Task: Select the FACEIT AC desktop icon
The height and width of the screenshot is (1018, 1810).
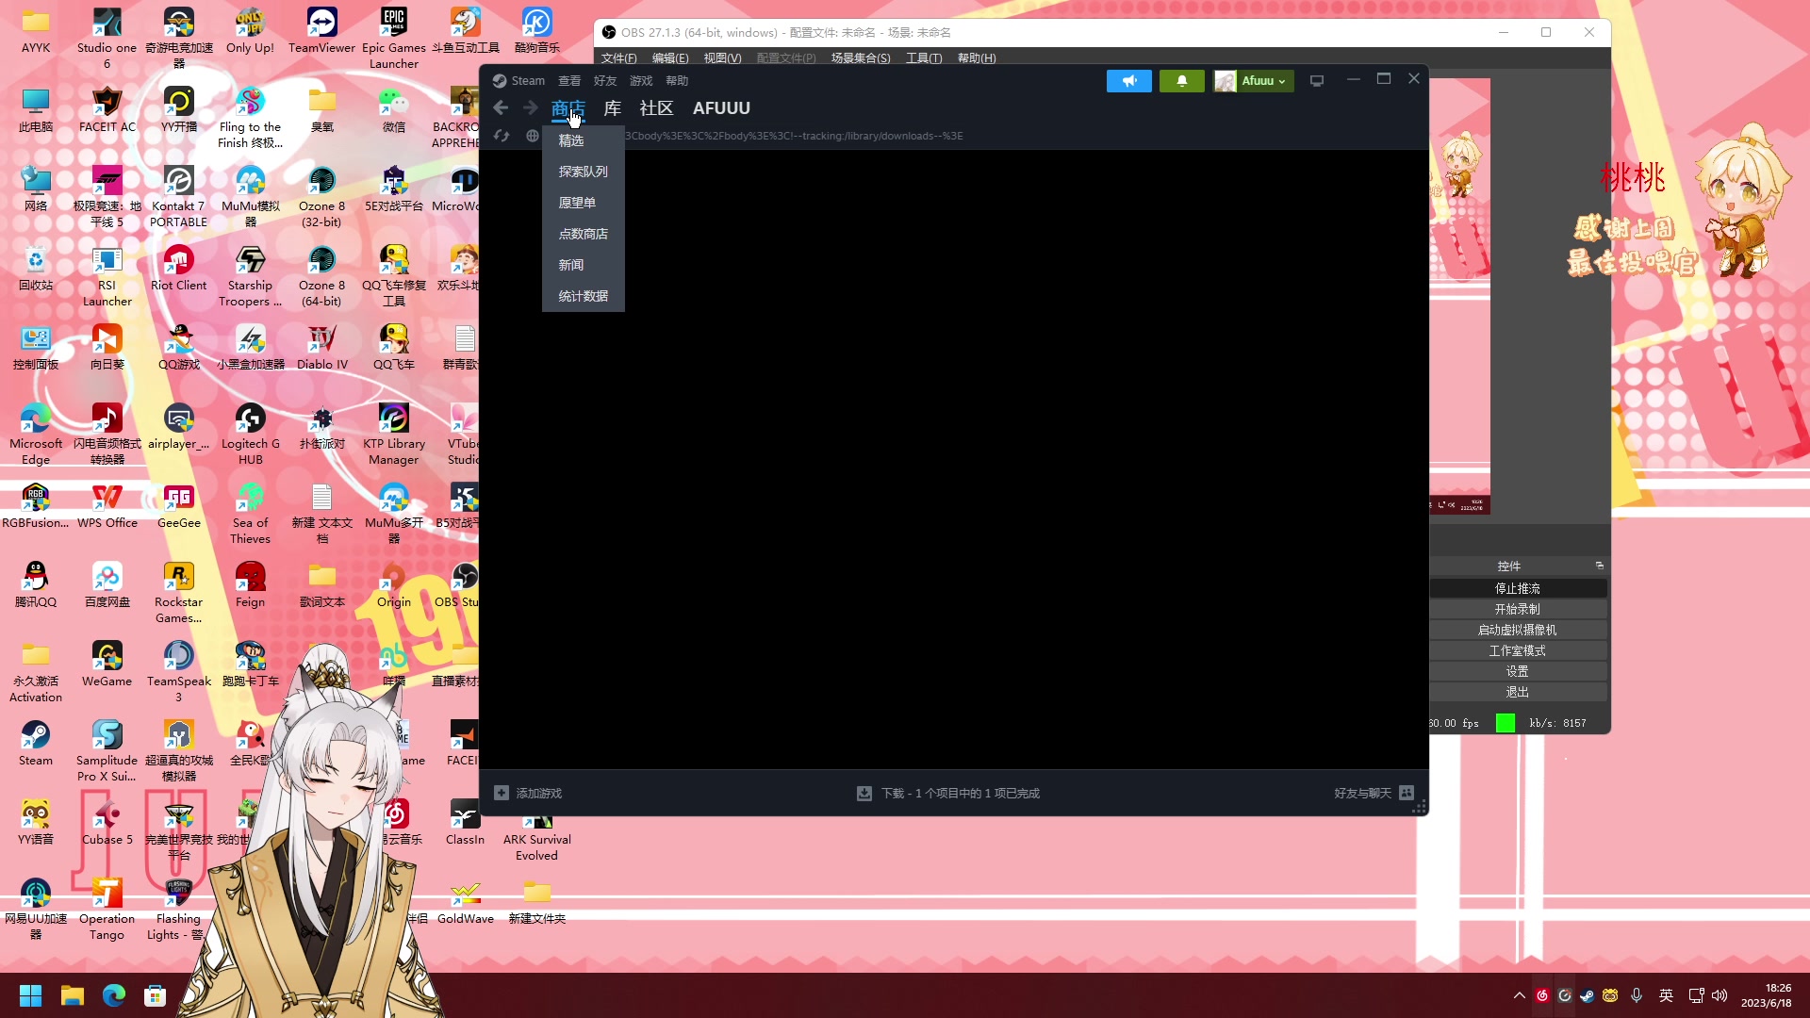Action: click(x=107, y=110)
